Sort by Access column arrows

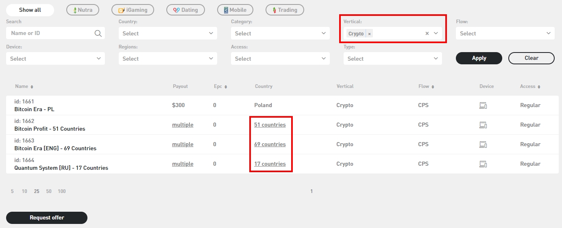click(539, 87)
